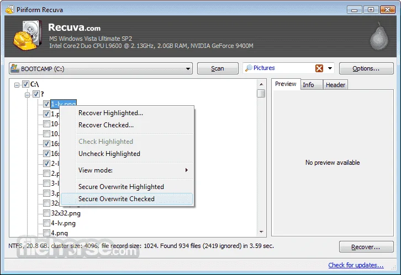Open the BOOTCAMP (C:) drive dropdown
Screen dimensions: 401x275
(x=188, y=69)
